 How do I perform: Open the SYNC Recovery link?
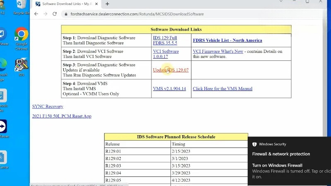click(48, 106)
